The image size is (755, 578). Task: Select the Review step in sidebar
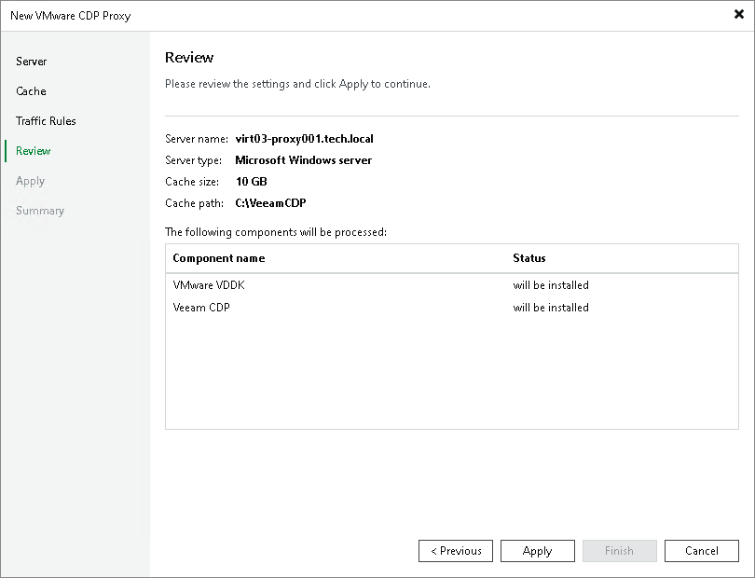[x=34, y=151]
